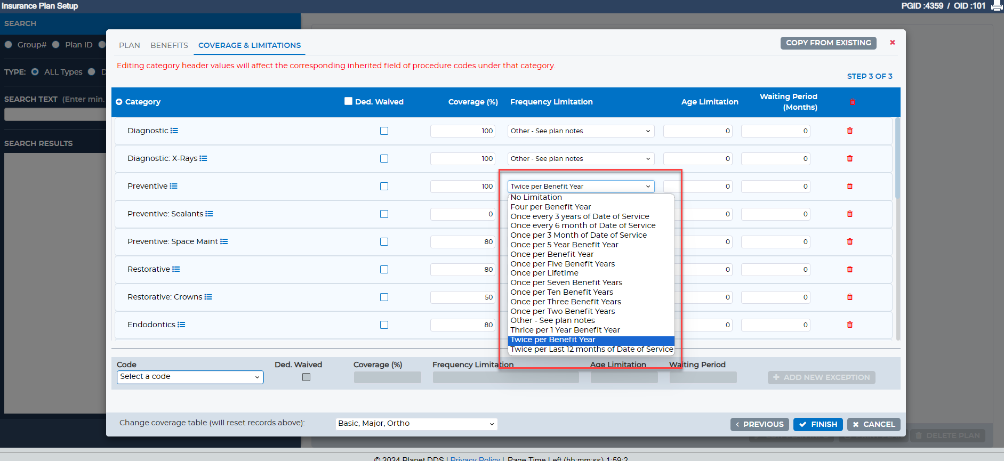Choose Once every 6 month of Date of Service
Screen dimensions: 1004x461
[591, 225]
